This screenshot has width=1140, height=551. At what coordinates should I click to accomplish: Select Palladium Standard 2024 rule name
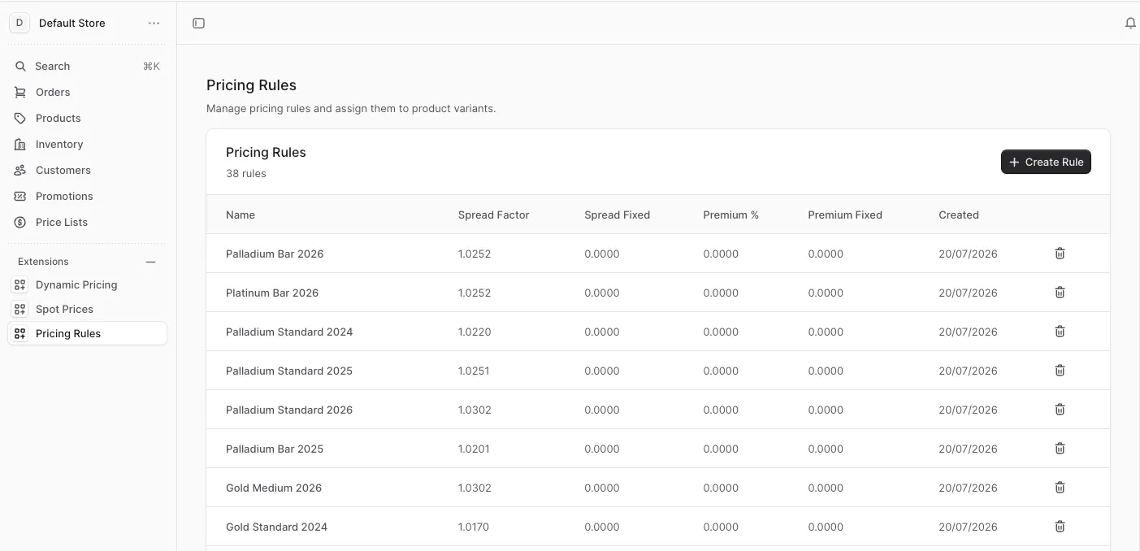[289, 332]
